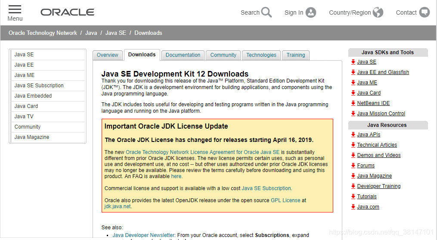Open Developer Training link
This screenshot has height=240, width=437.
379,186
